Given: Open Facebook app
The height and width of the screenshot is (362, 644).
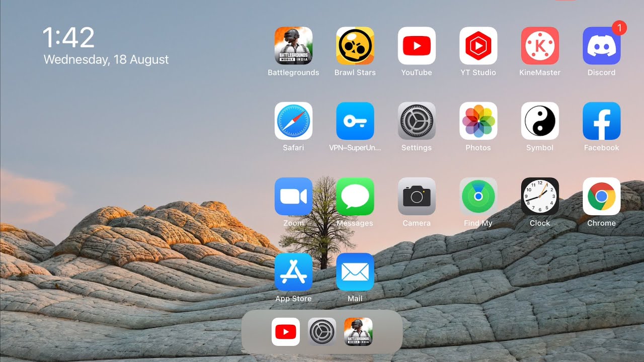Looking at the screenshot, I should tap(602, 121).
